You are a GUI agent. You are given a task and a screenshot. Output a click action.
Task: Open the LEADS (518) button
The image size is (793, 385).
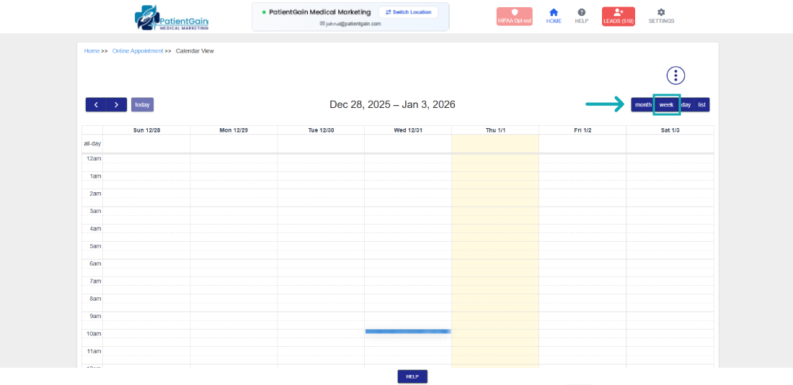coord(618,17)
